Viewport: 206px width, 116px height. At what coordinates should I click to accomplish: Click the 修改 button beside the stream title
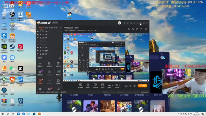coord(76,28)
